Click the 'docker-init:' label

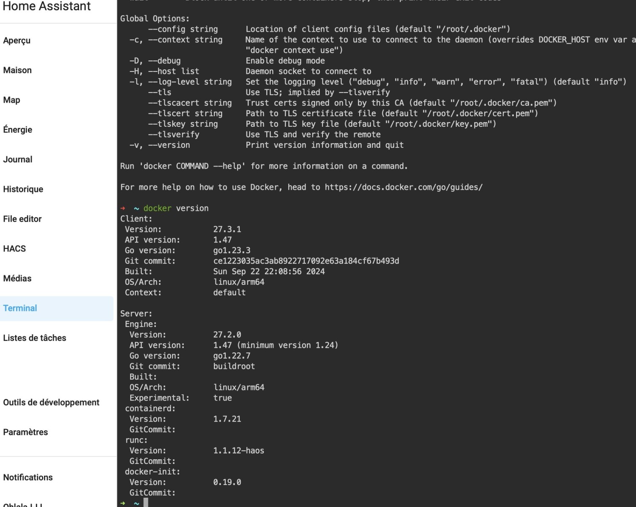coord(153,472)
